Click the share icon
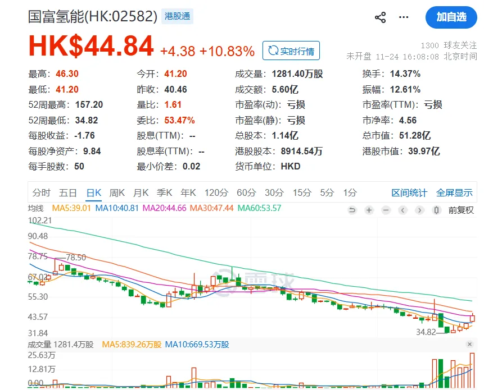Image resolution: width=484 pixels, height=390 pixels. 380,17
